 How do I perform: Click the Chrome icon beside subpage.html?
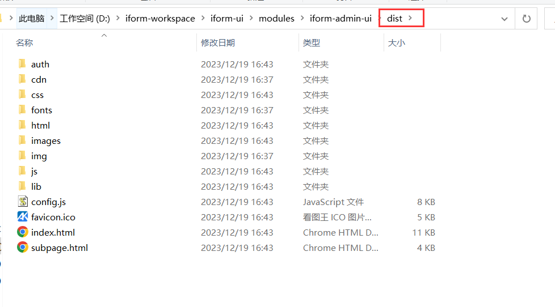[x=23, y=248]
